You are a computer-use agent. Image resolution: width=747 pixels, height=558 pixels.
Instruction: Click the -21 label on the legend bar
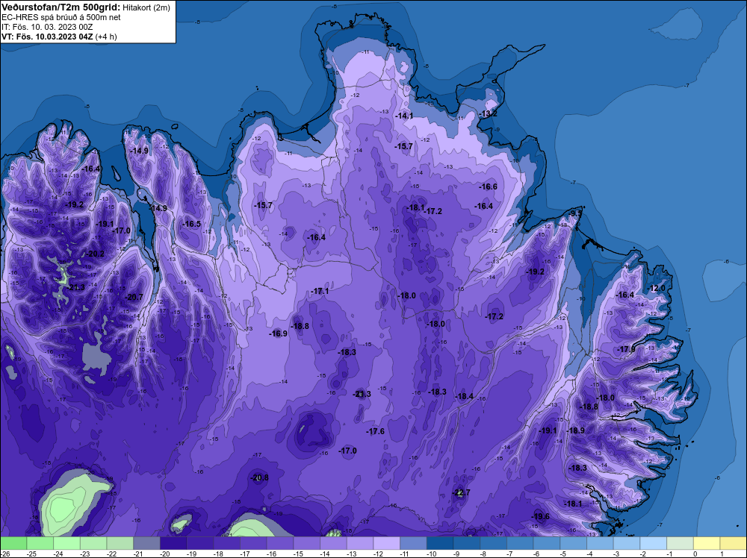tap(139, 554)
